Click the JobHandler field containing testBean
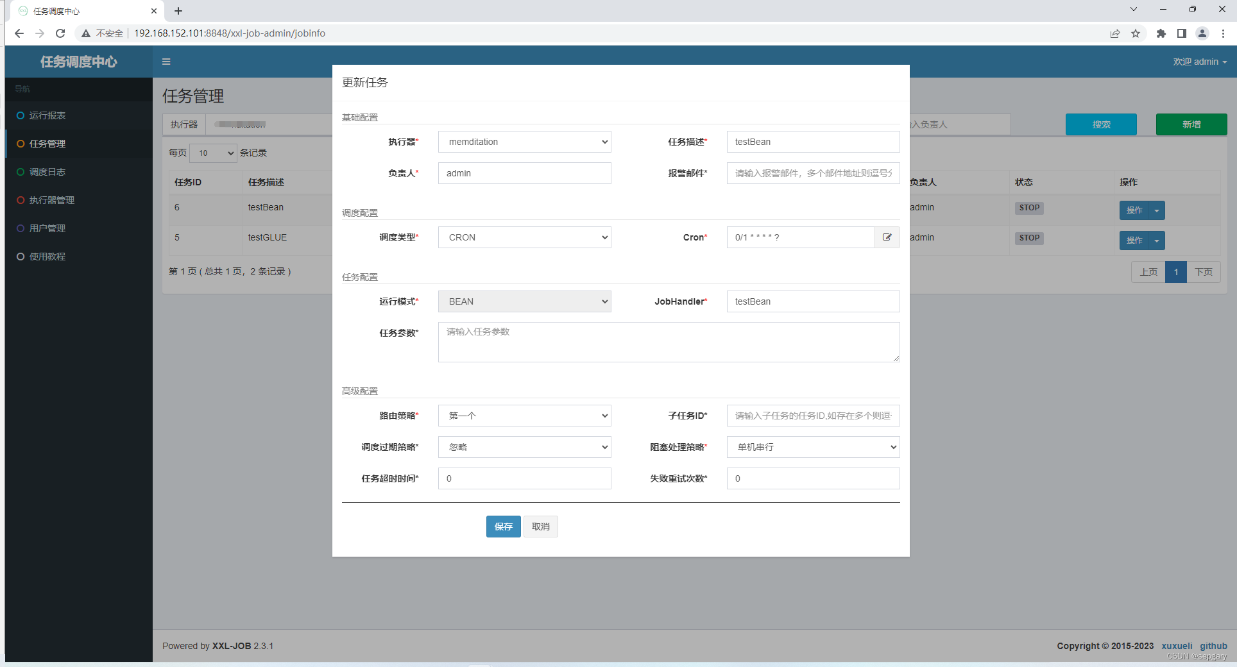The image size is (1237, 667). [x=814, y=301]
